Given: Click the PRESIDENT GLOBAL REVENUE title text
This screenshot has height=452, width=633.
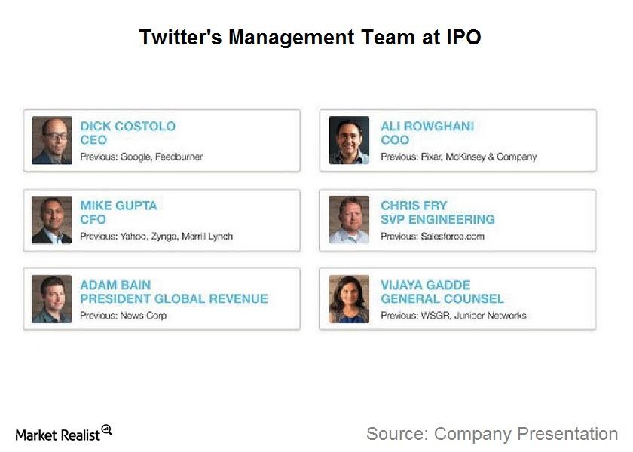Looking at the screenshot, I should (x=174, y=298).
